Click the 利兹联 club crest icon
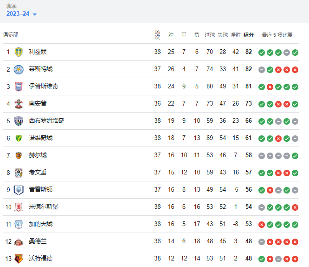This screenshot has height=267, width=309. tap(19, 52)
